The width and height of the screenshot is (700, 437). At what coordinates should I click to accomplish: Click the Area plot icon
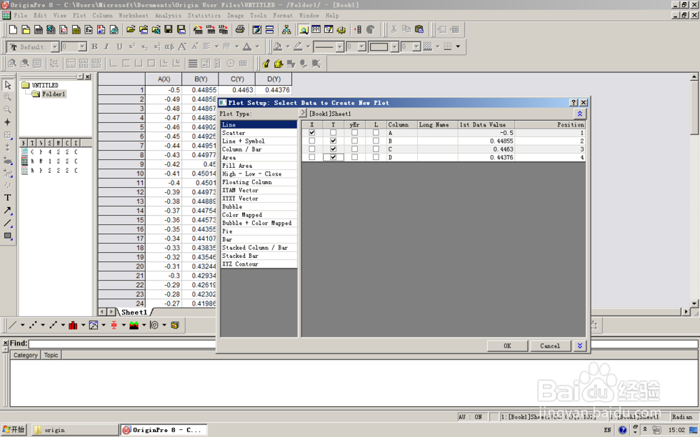point(134,325)
